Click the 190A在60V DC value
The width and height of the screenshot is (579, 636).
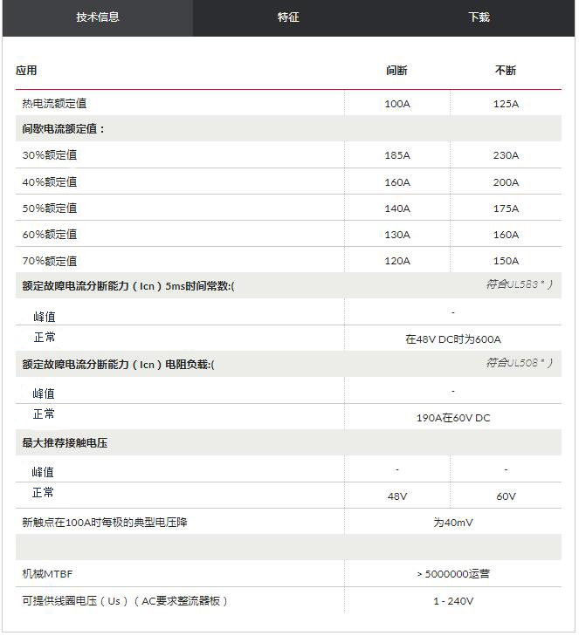[x=452, y=418]
